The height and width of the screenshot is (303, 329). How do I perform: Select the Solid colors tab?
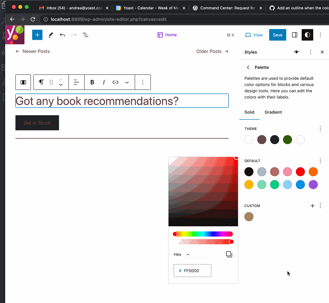pyautogui.click(x=249, y=112)
